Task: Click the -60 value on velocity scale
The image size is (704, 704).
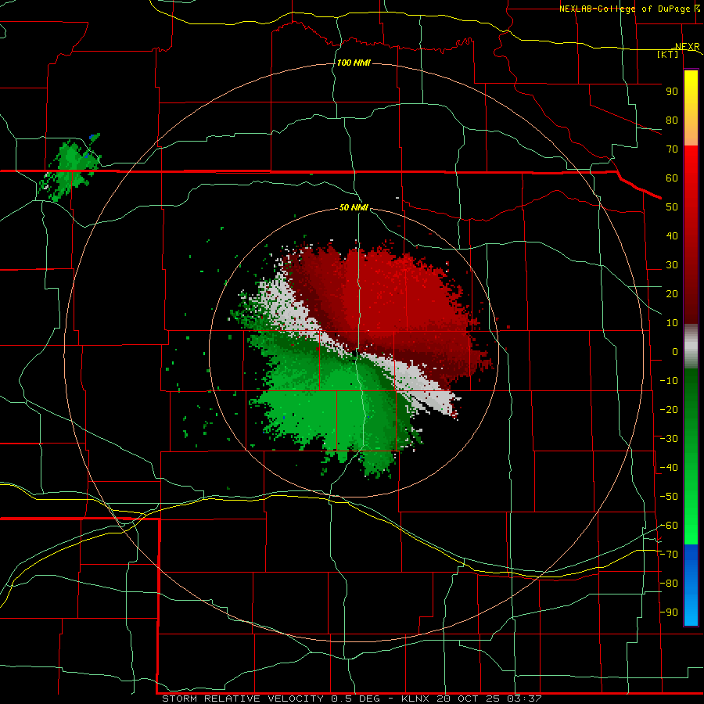Action: point(669,526)
